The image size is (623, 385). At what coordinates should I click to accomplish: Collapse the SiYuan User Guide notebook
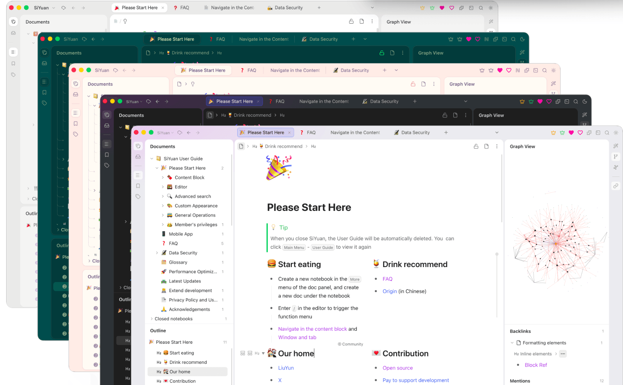(152, 158)
